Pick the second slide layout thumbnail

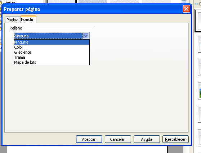point(200,44)
